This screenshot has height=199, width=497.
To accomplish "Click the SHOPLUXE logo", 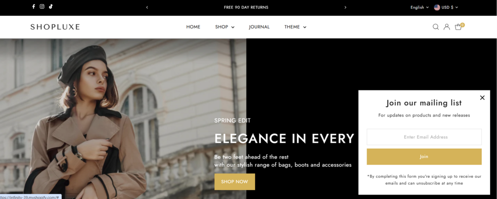I will (55, 27).
